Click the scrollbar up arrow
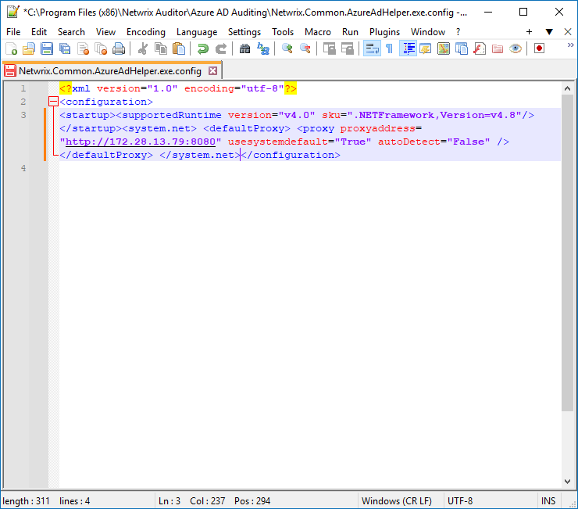578x509 pixels. click(567, 88)
